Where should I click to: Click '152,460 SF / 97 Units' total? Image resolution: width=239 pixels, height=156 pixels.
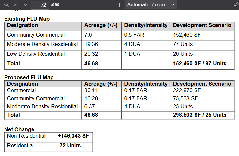(x=199, y=63)
